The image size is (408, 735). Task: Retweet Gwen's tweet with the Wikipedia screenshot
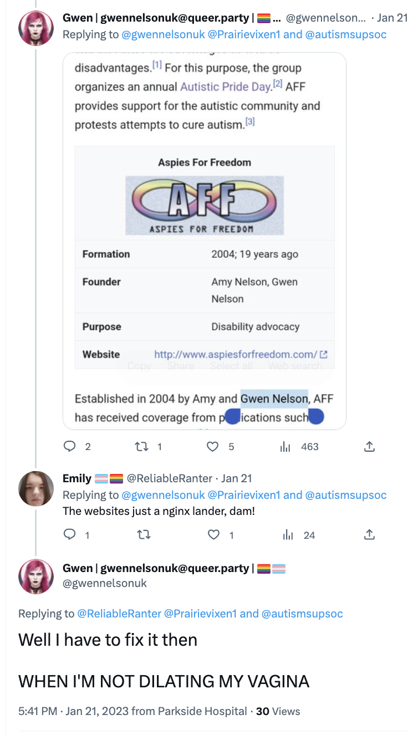[142, 446]
